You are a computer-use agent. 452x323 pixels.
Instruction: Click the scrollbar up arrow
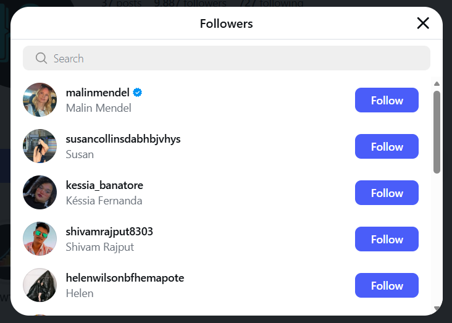tap(437, 84)
